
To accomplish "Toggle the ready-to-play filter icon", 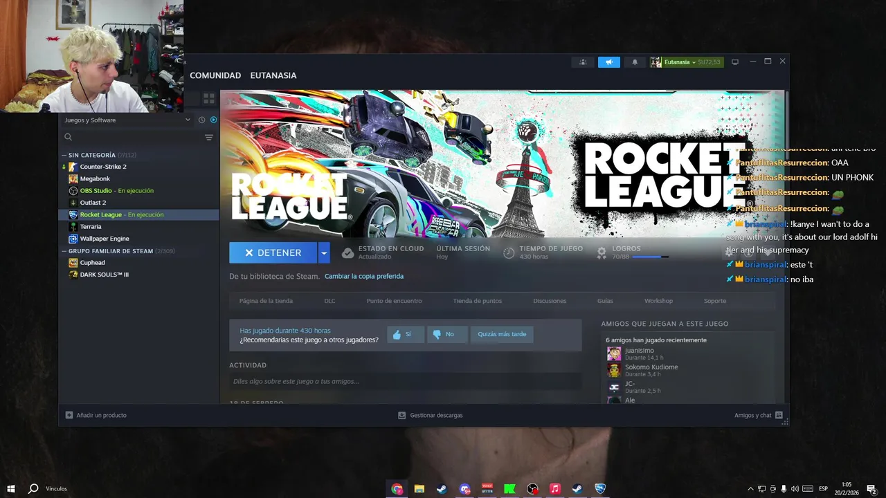I will (x=213, y=120).
